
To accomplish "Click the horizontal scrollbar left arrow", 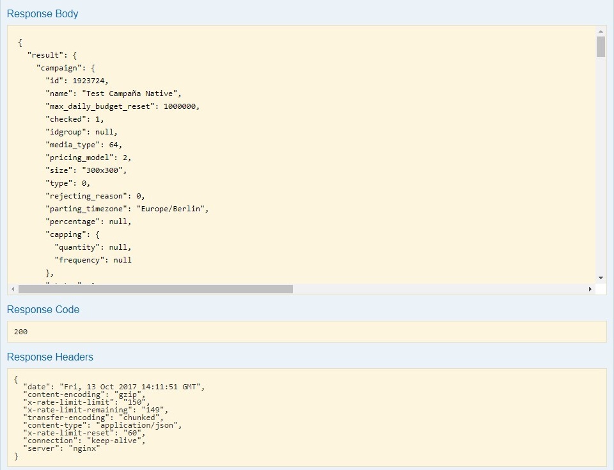I will 13,289.
